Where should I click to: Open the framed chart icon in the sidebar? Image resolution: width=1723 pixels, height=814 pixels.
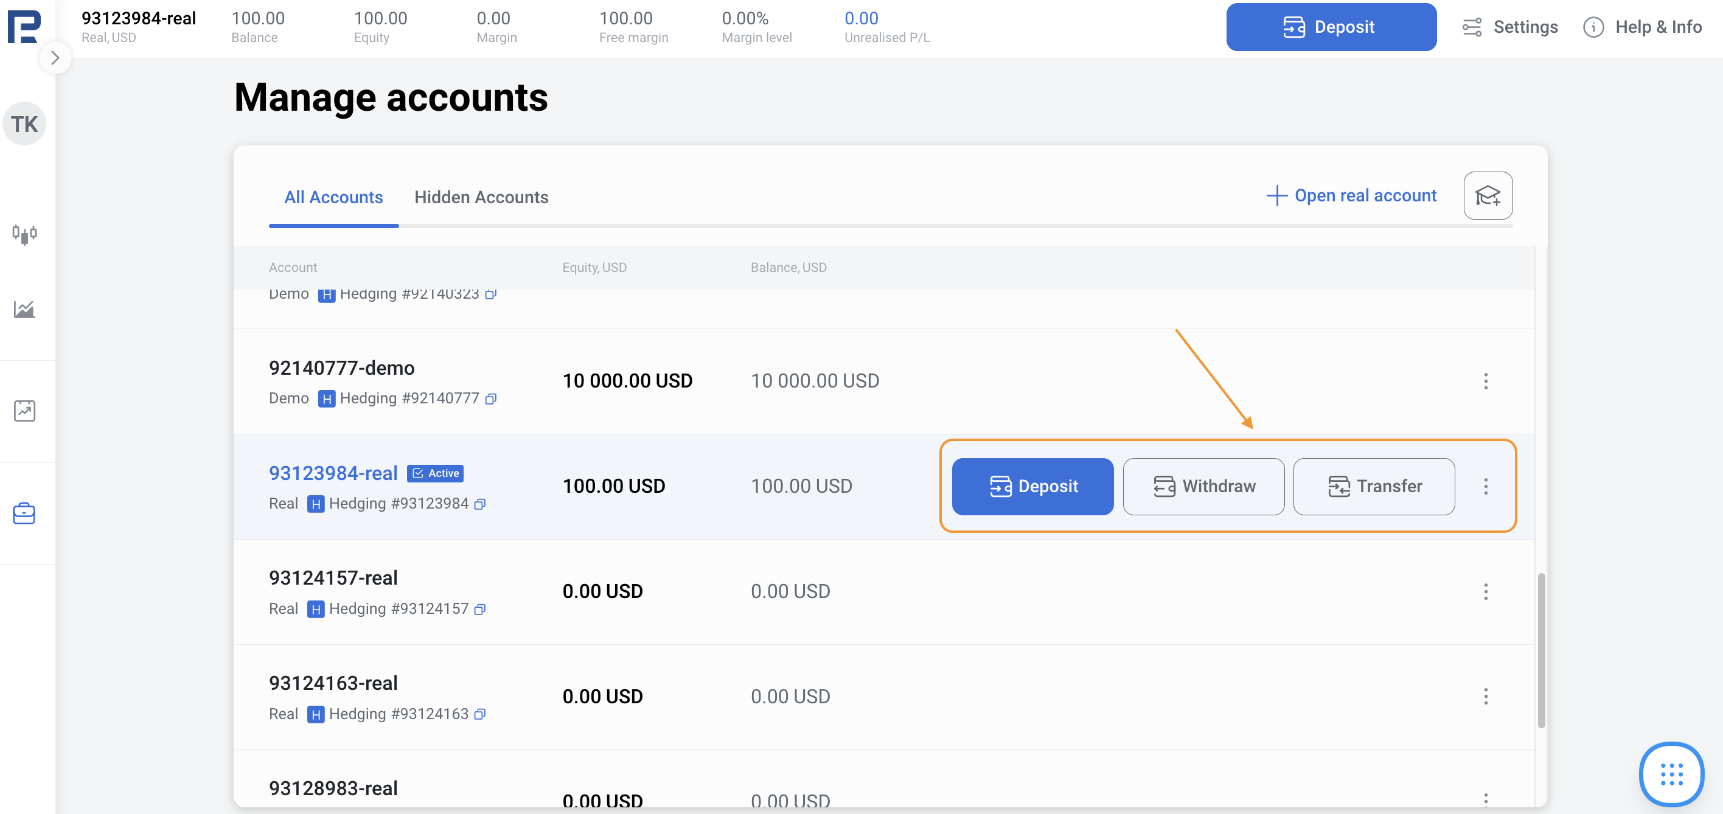coord(25,411)
